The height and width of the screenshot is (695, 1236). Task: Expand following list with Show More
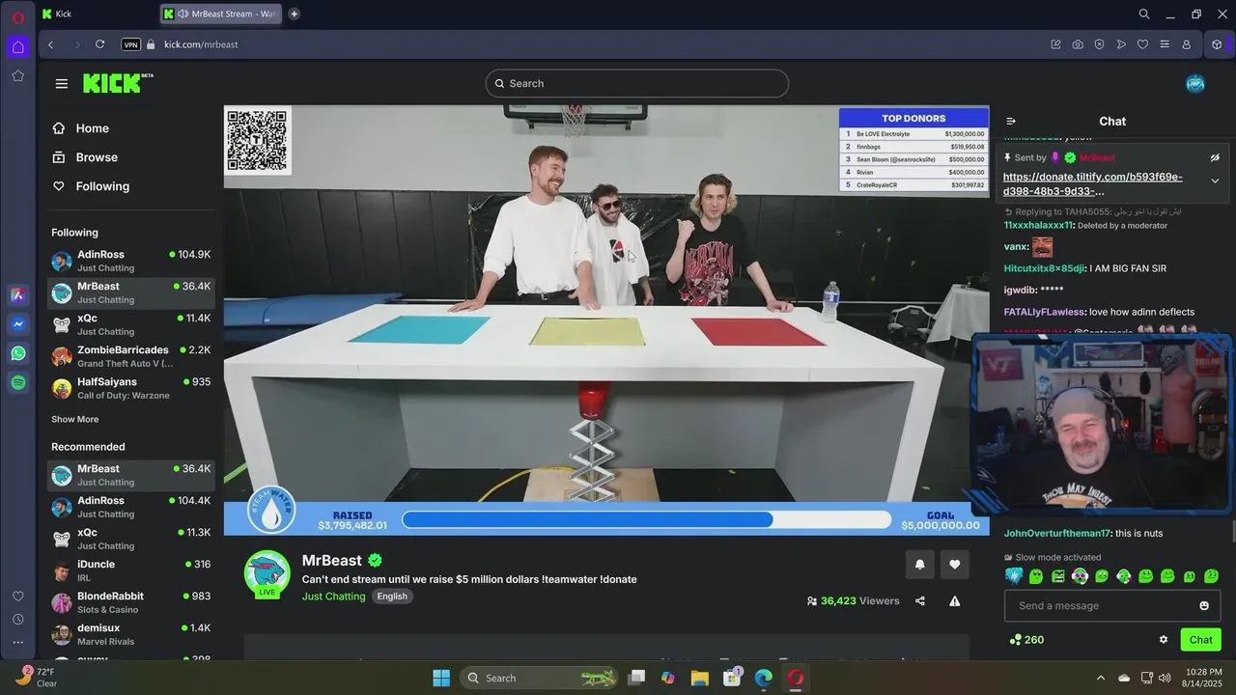tap(74, 419)
